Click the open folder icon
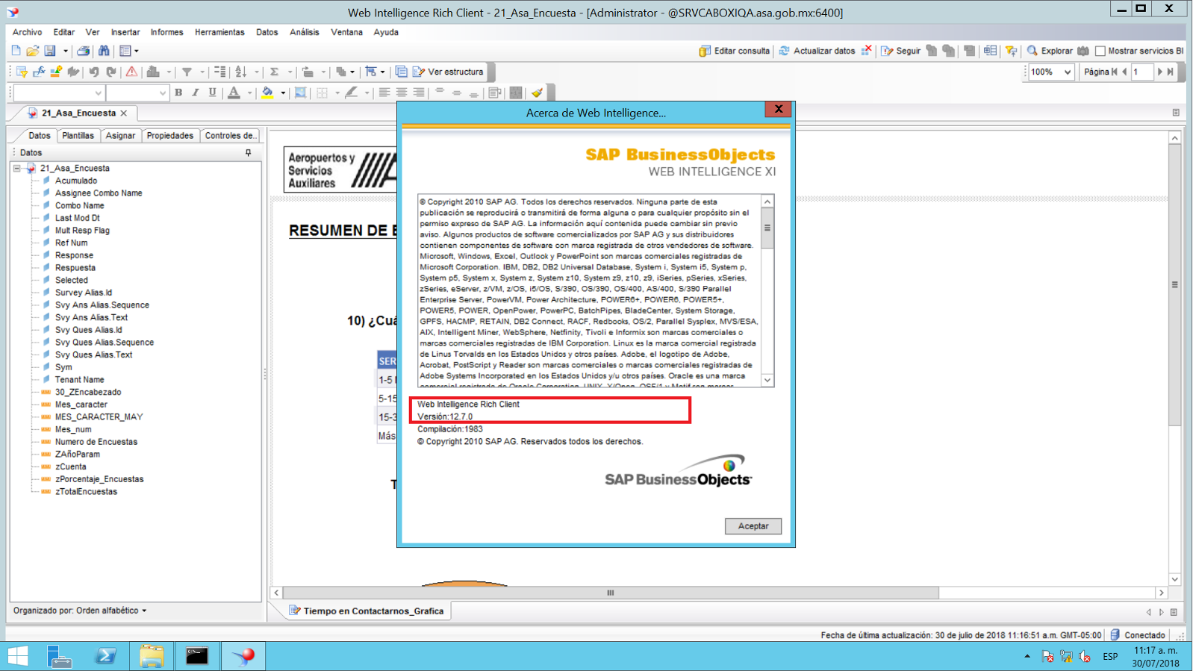 32,51
